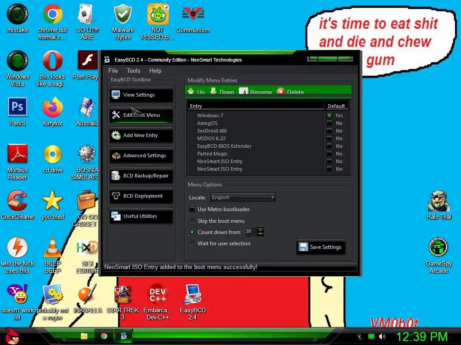Open EasyBCD 2.4 desktop shortcut
The image size is (461, 345).
pyautogui.click(x=193, y=302)
